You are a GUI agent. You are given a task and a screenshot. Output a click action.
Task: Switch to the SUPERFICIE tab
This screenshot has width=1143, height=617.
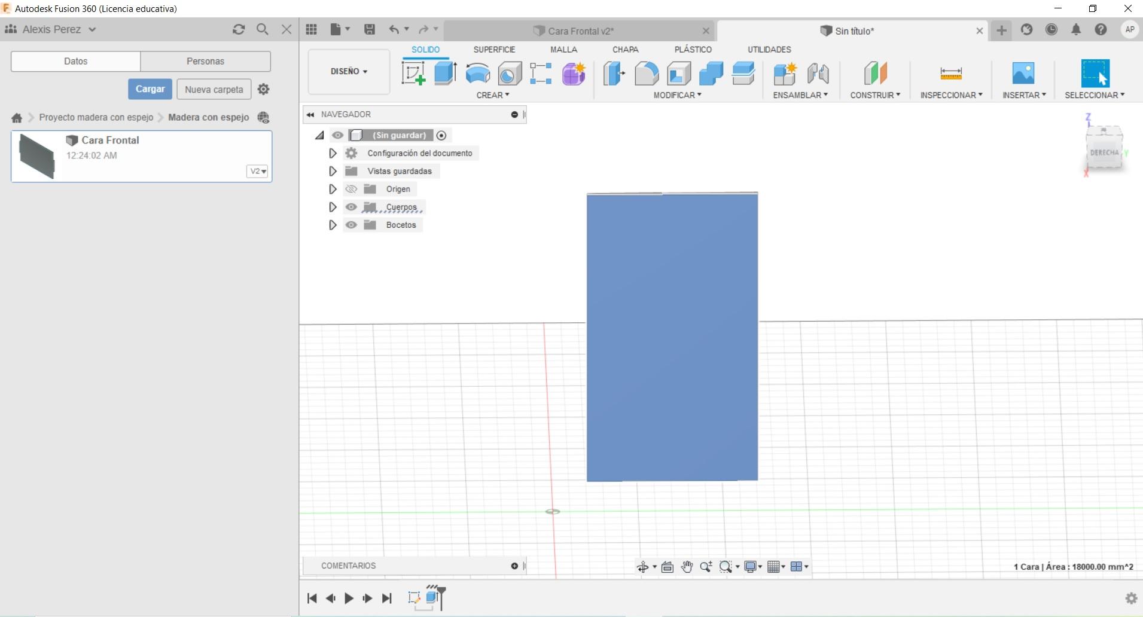click(494, 50)
